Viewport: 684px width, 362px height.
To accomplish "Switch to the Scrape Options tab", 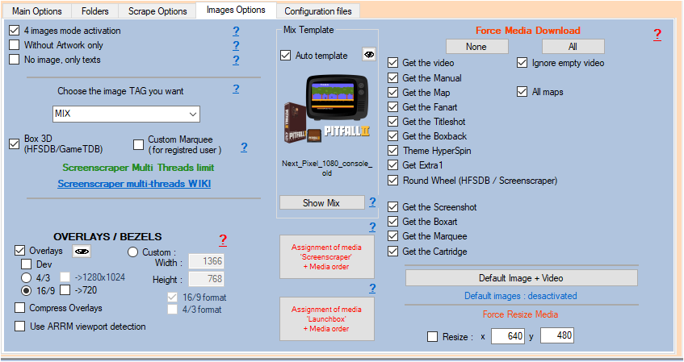I will pos(157,11).
